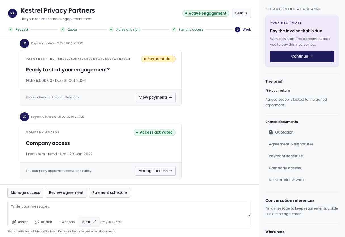345x237 pixels.
Task: Click the checkmark icon next to Request step
Action: [x=11, y=29]
